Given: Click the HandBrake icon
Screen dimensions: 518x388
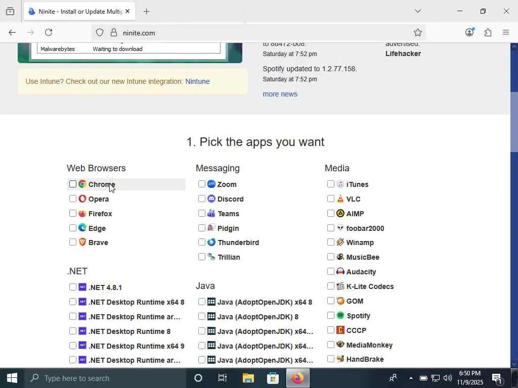Looking at the screenshot, I should coord(340,359).
